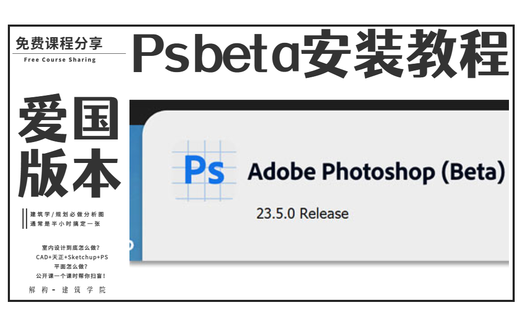This screenshot has width=522, height=327.
Task: Click the large 爱国 text
Action: [x=69, y=119]
